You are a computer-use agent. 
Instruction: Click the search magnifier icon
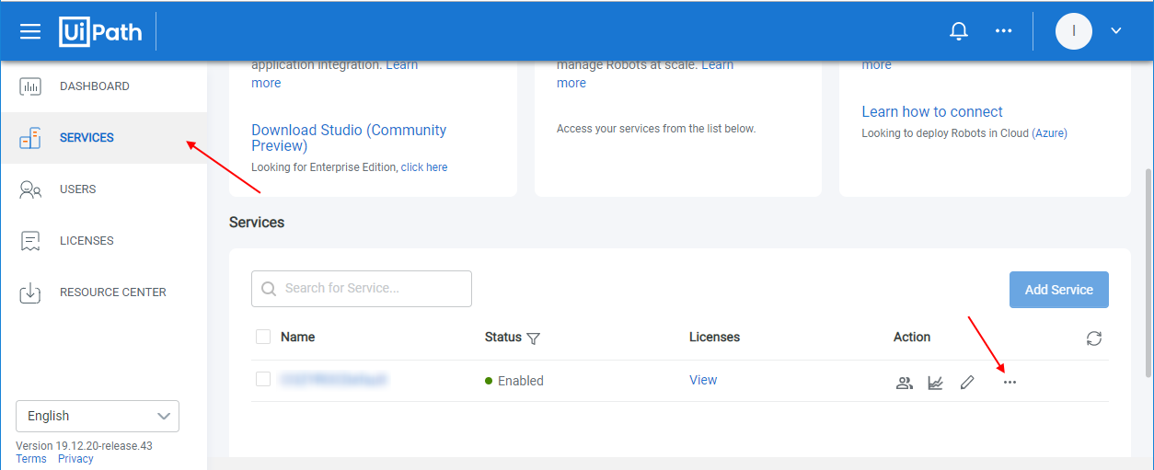click(x=269, y=289)
